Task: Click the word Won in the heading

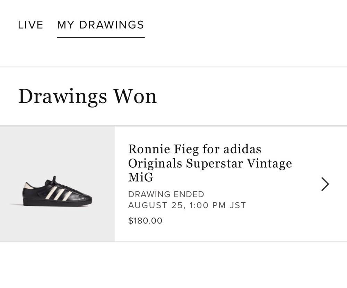Action: (x=135, y=96)
